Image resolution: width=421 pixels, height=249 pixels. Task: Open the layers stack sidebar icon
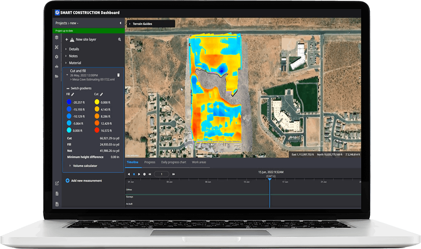[x=57, y=37]
